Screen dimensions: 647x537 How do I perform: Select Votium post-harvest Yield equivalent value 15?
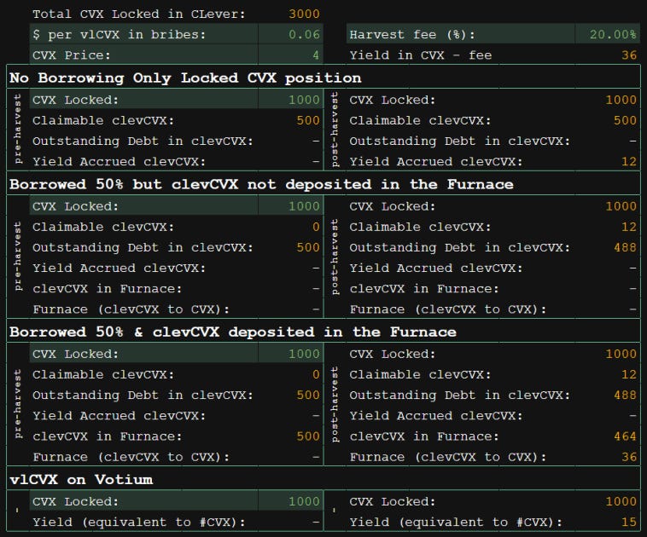pos(628,522)
